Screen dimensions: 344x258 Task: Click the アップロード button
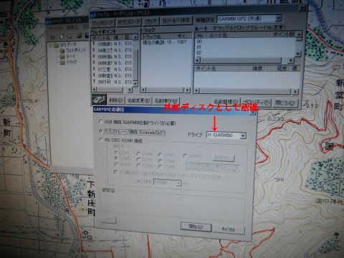[x=103, y=23]
